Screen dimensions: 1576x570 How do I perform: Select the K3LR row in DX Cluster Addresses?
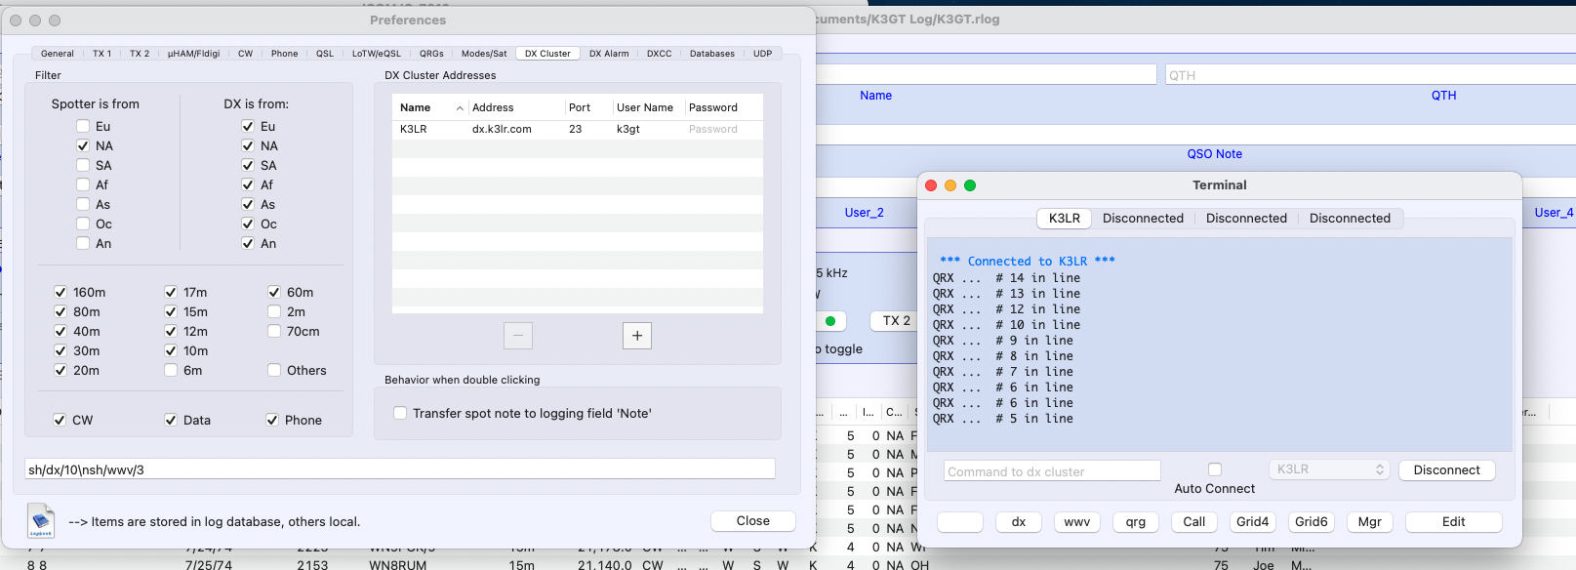(x=576, y=129)
